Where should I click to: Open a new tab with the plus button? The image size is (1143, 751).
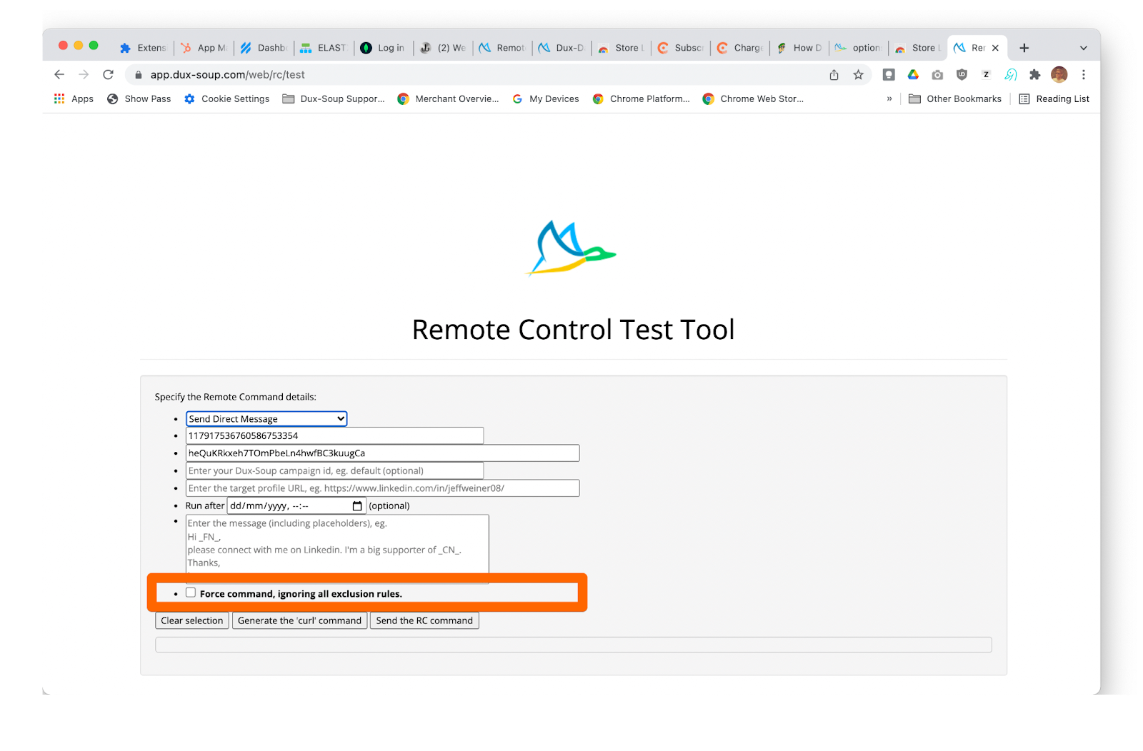point(1024,48)
